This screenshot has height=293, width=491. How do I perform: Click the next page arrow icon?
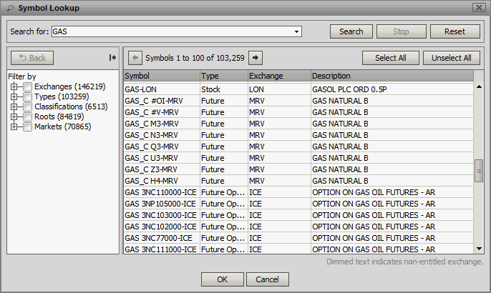(x=256, y=58)
